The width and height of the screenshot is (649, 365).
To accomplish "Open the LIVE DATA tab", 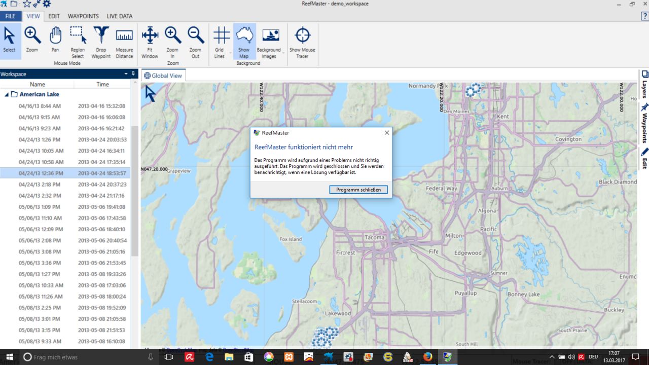I will (x=120, y=16).
